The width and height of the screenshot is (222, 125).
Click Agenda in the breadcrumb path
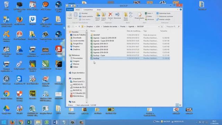[131, 26]
